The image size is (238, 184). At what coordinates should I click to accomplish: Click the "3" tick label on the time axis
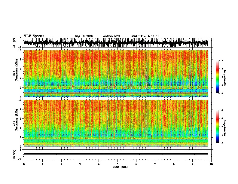click(x=80, y=164)
